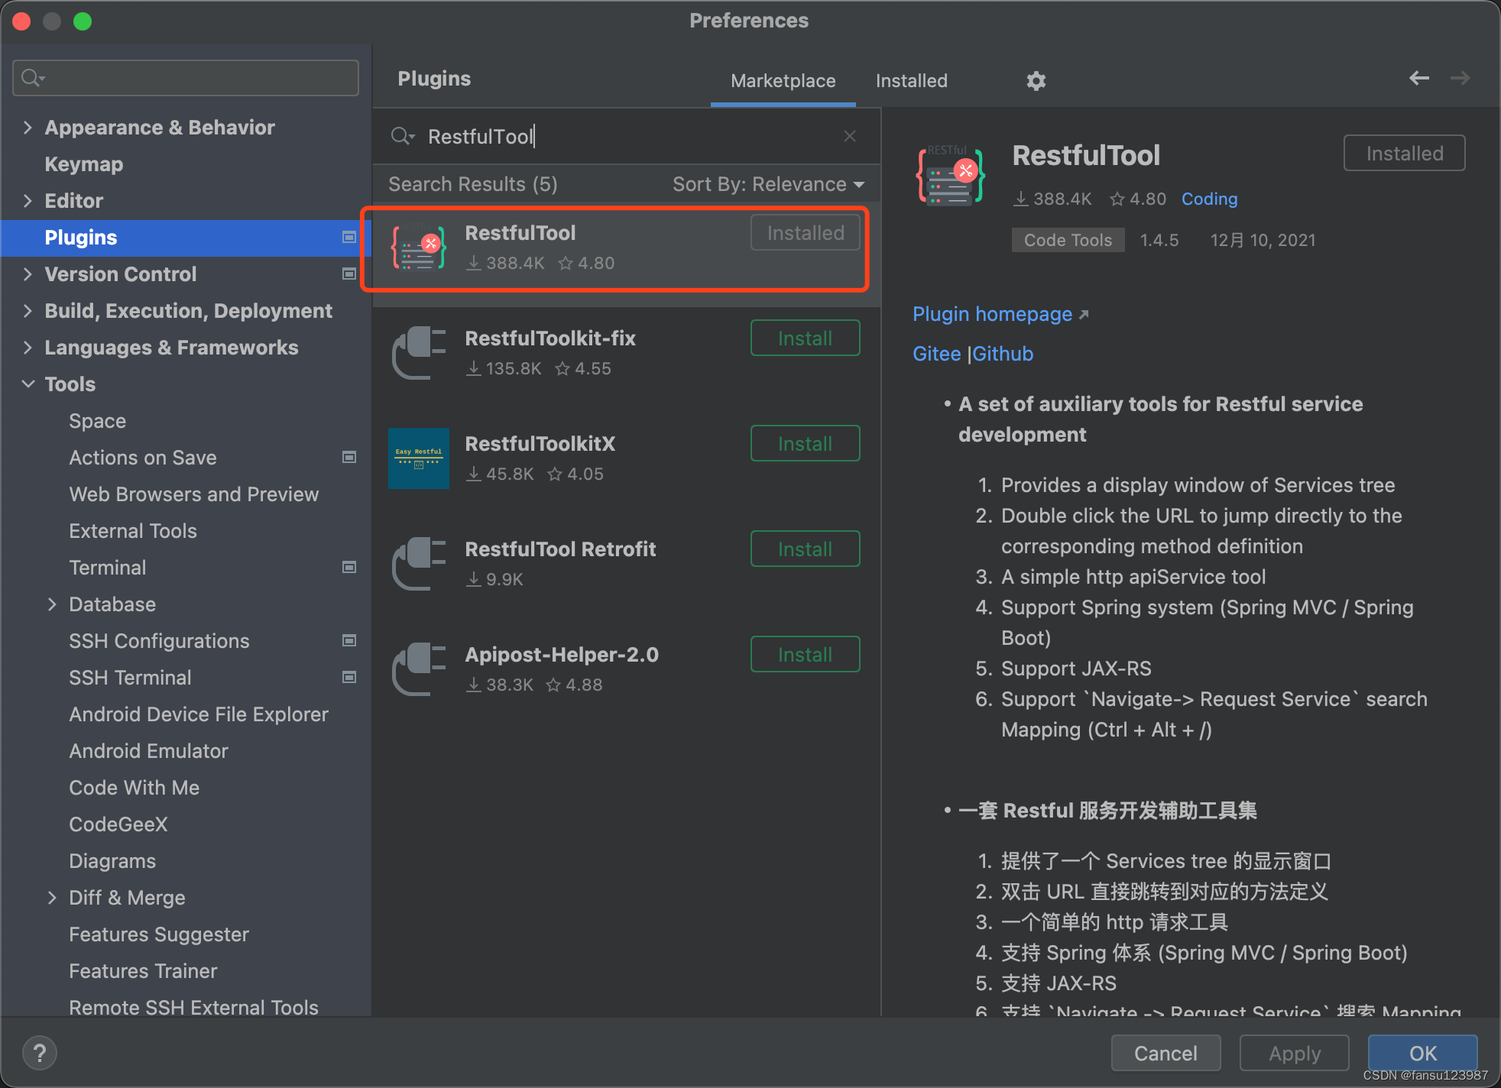Click Cancel to dismiss preferences
The width and height of the screenshot is (1501, 1088).
pos(1165,1053)
